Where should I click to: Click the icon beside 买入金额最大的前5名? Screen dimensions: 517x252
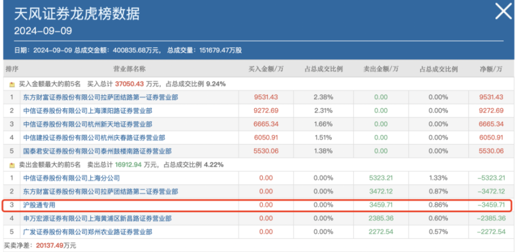click(12, 85)
